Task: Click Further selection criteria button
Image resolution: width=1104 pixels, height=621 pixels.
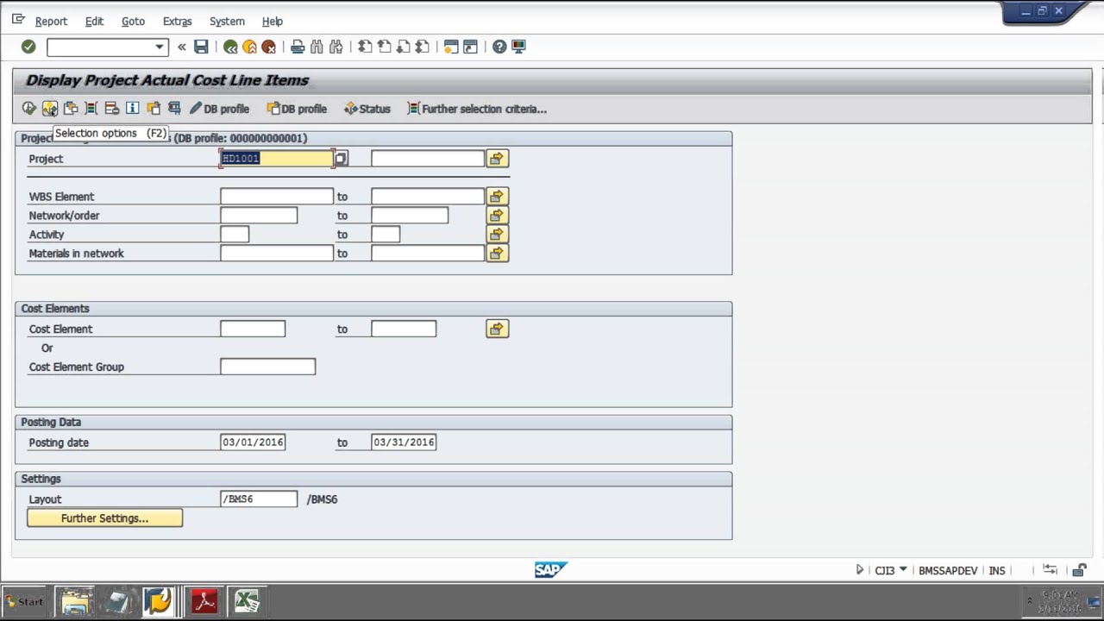Action: (477, 109)
